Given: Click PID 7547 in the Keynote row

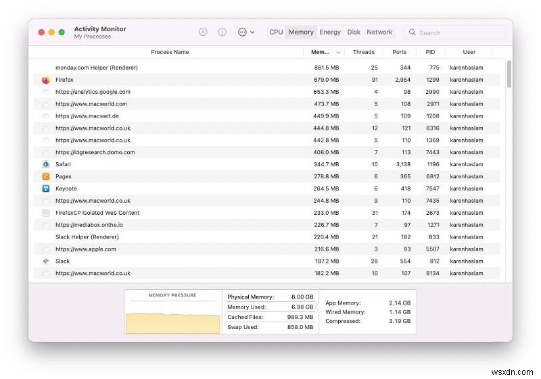Looking at the screenshot, I should coord(432,188).
